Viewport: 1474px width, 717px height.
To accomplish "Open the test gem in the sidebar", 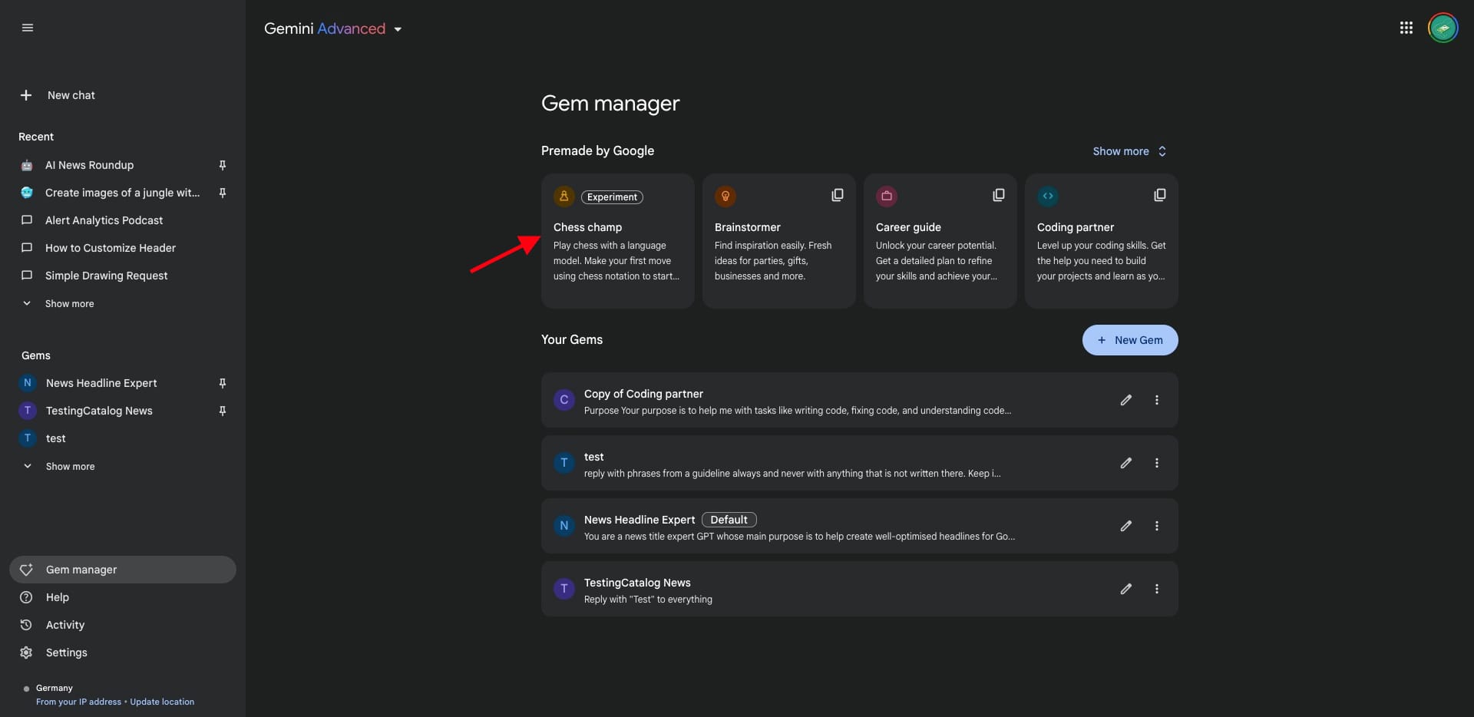I will click(123, 438).
